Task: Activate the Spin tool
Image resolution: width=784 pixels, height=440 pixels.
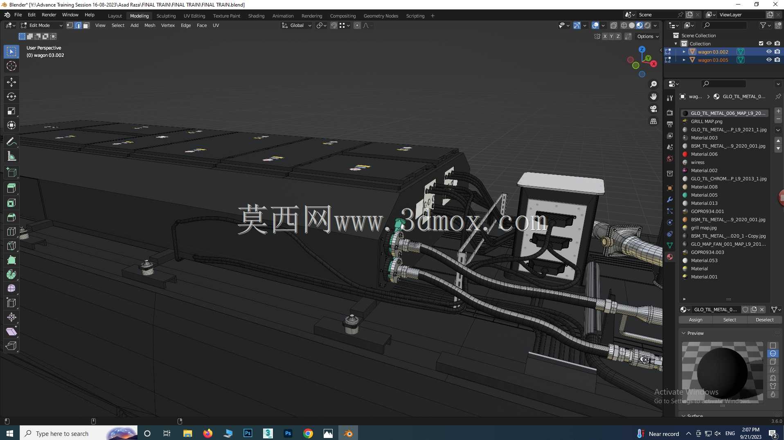Action: click(11, 274)
